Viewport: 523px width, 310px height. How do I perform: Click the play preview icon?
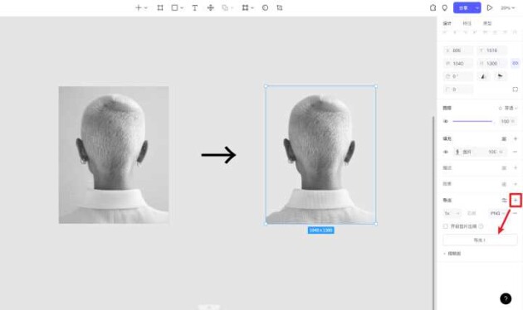(489, 7)
